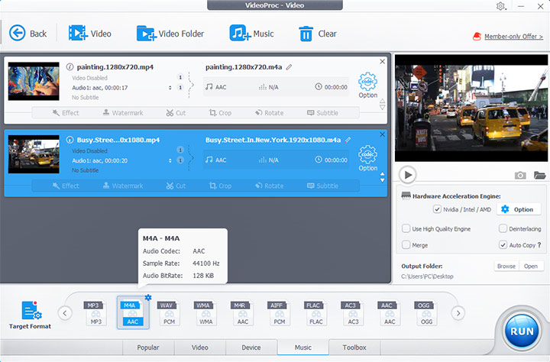The height and width of the screenshot is (362, 550).
Task: Clear the list with the trash icon
Action: 306,34
